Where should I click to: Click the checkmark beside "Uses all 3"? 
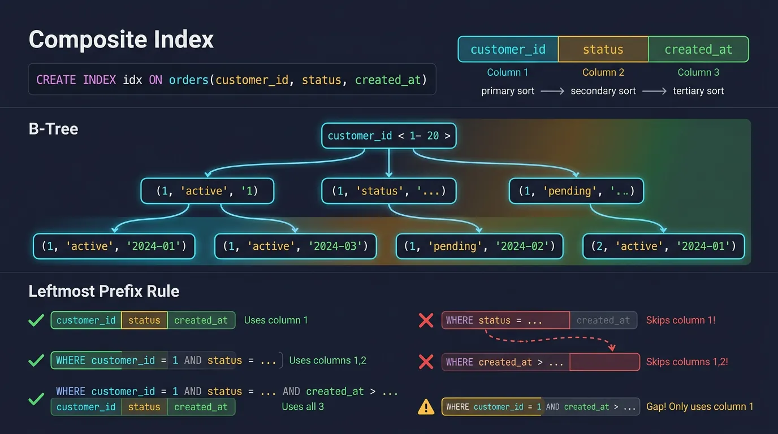(x=36, y=399)
